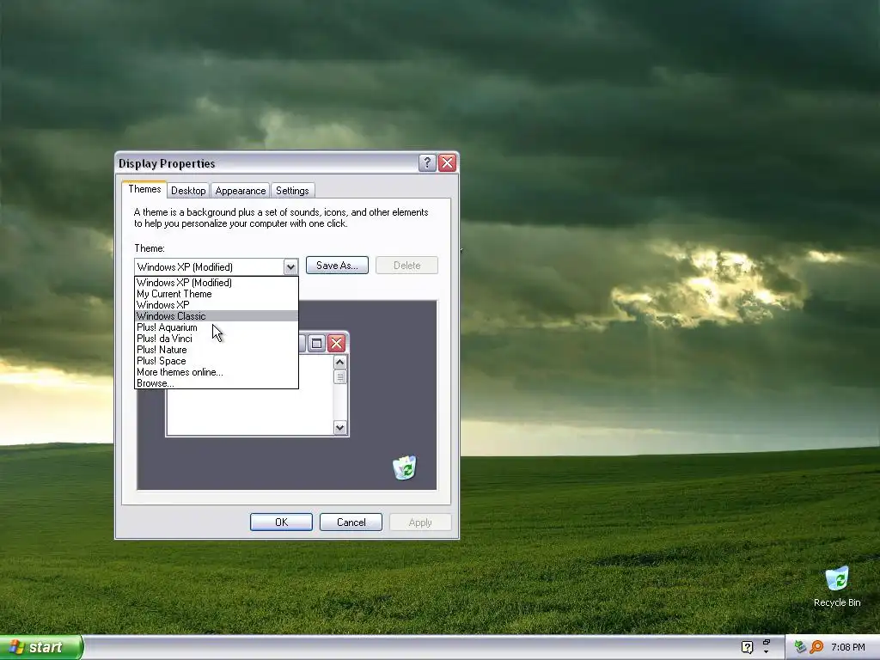880x660 pixels.
Task: Pick Windows Classic from the theme list
Action: click(216, 316)
